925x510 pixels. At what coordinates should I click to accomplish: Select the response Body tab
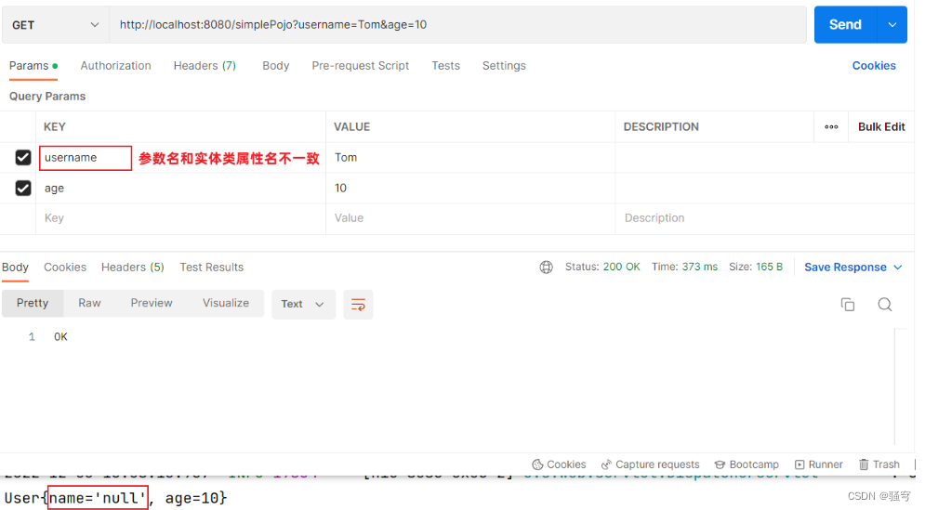15,268
